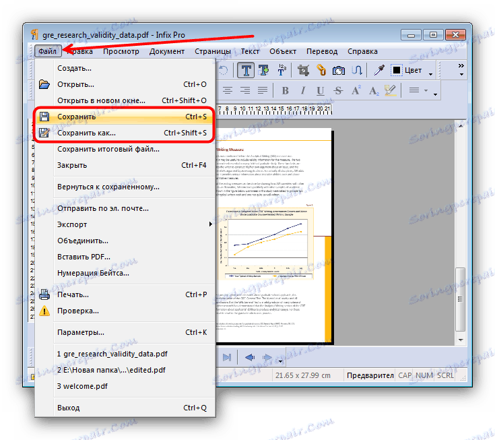Click the blue back navigation arrow
This screenshot has width=495, height=440.
(250, 358)
